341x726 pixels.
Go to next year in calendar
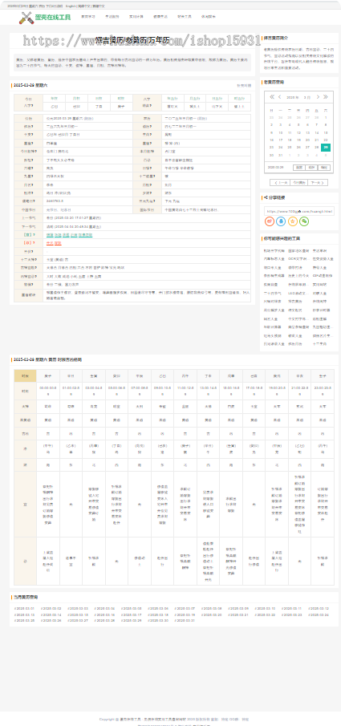325,97
